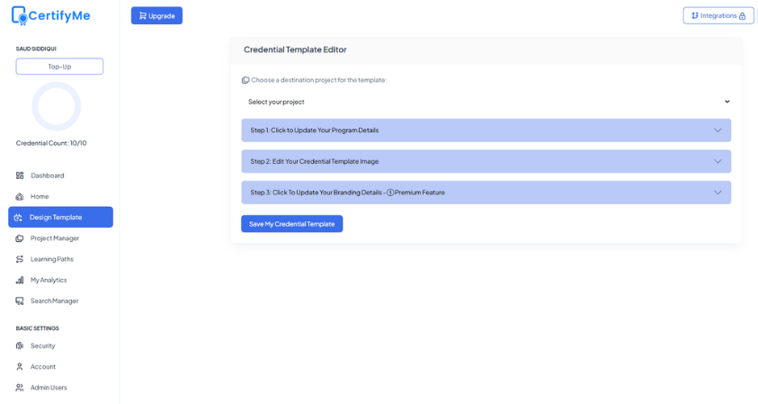758x404 pixels.
Task: Expand Step 2 Edit Credential Template Image
Action: coord(486,162)
